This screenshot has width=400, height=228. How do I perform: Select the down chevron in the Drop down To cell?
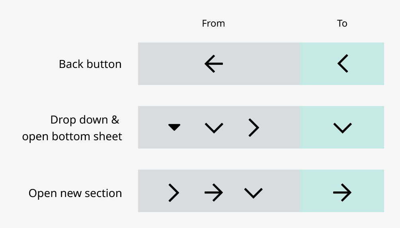(342, 128)
